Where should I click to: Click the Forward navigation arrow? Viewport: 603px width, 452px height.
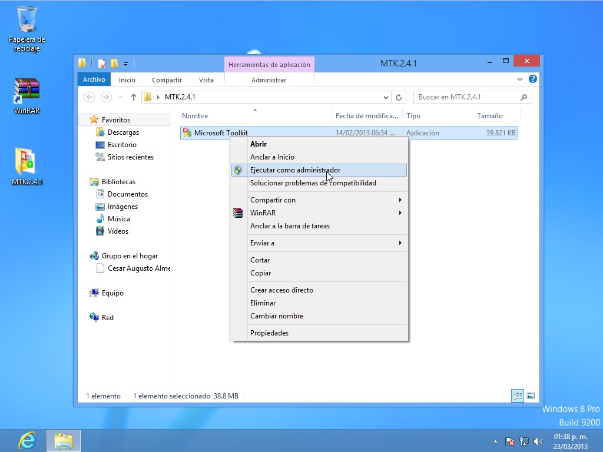tap(106, 97)
